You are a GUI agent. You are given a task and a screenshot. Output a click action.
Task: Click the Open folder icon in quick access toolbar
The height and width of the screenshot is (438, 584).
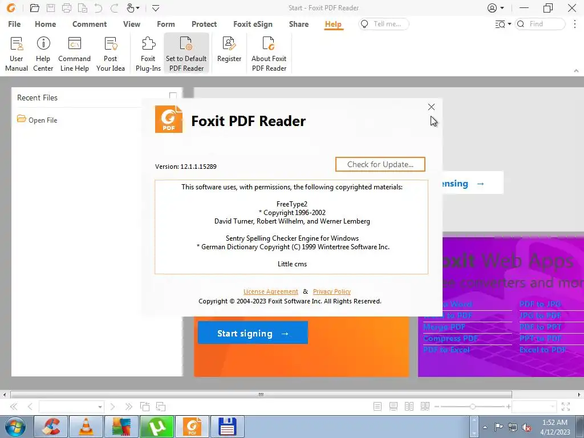pos(35,8)
